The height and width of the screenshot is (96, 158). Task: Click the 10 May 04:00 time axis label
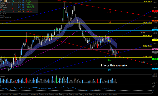click(x=44, y=95)
